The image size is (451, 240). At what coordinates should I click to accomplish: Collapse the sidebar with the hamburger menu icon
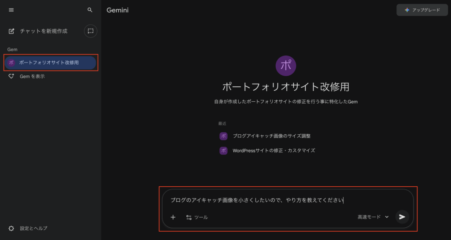11,10
